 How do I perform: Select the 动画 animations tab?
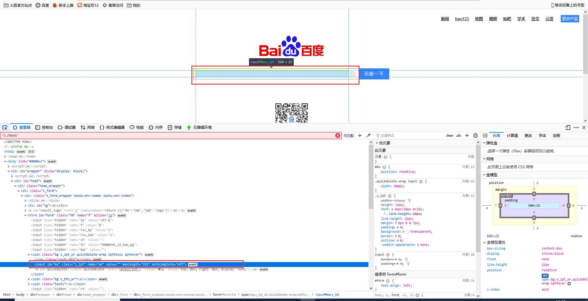[x=556, y=135]
